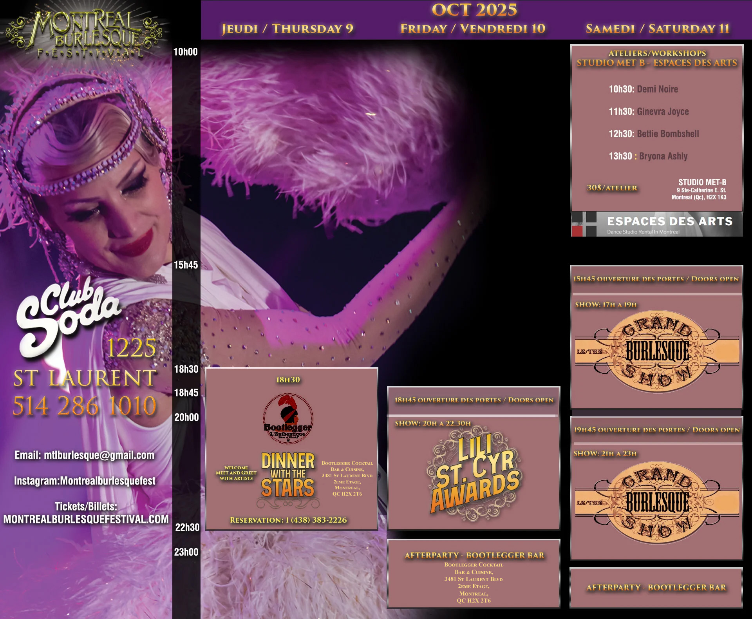
Task: Click the Saturday Afterparty - Bootlegger Bar box
Action: (x=656, y=588)
